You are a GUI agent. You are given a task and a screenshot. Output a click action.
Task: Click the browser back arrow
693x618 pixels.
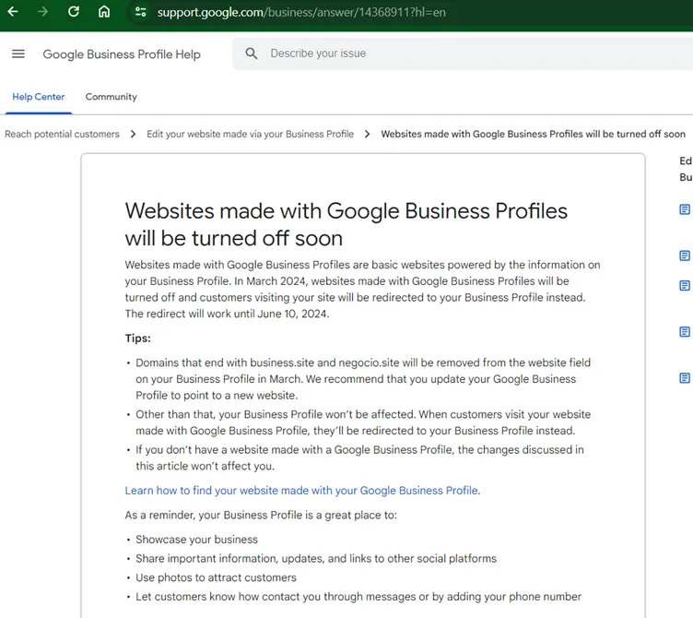pos(13,12)
